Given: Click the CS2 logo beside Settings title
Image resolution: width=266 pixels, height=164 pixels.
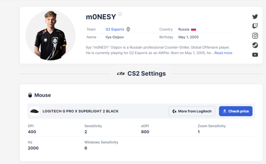Looking at the screenshot, I should 121,74.
